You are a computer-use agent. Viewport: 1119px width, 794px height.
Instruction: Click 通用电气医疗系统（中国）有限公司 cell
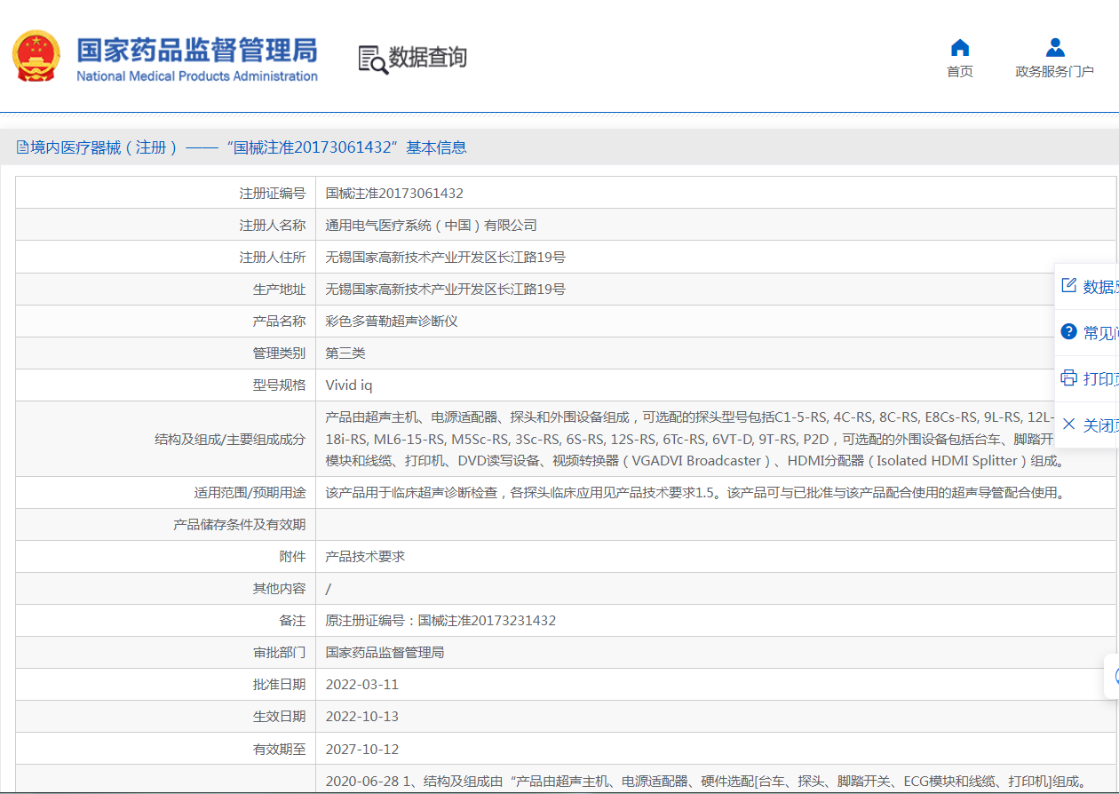[x=432, y=226]
